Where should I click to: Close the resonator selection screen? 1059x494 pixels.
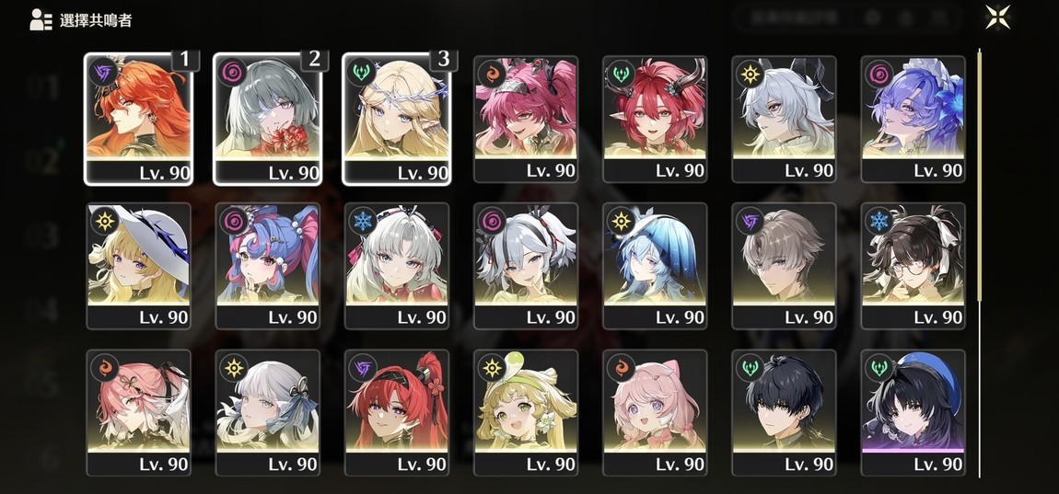pos(997,17)
